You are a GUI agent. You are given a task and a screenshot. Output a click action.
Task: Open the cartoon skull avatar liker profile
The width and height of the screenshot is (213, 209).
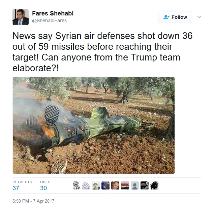coord(76,185)
